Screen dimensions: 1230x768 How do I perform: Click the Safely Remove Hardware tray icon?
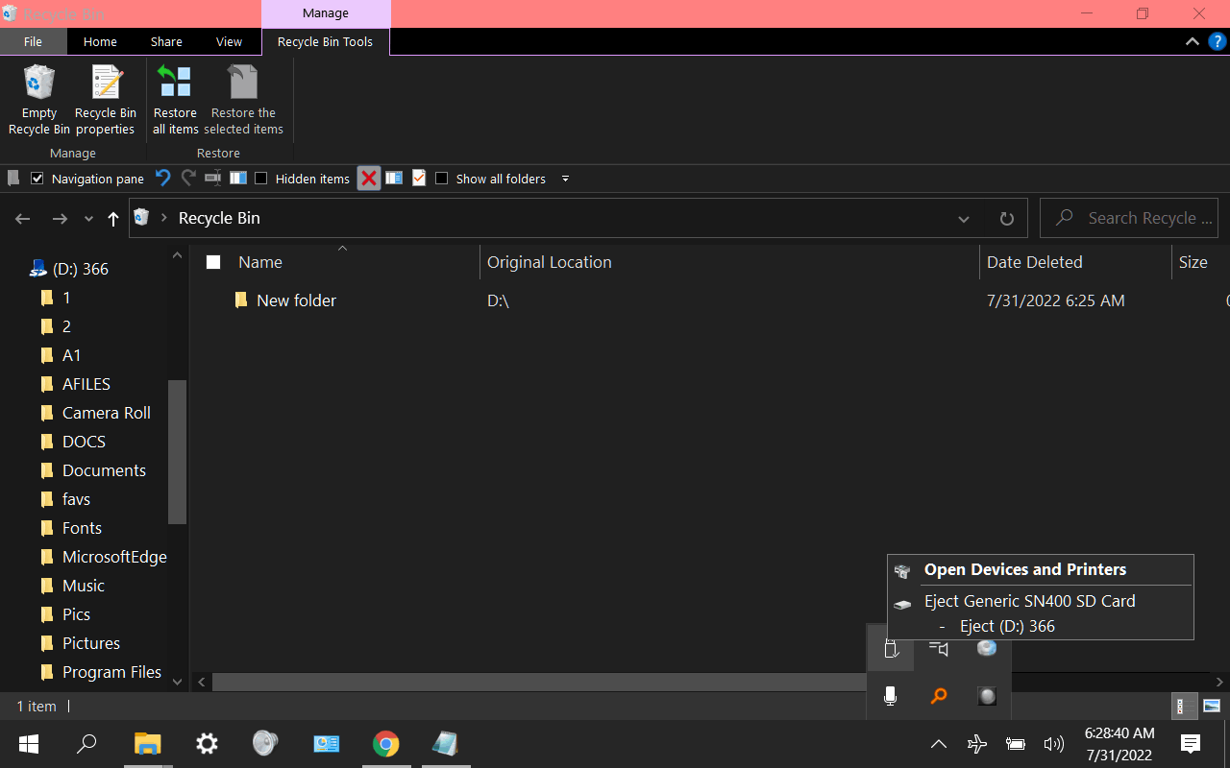pyautogui.click(x=891, y=648)
